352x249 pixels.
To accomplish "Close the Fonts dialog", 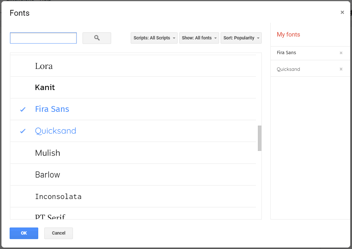I will [x=342, y=12].
